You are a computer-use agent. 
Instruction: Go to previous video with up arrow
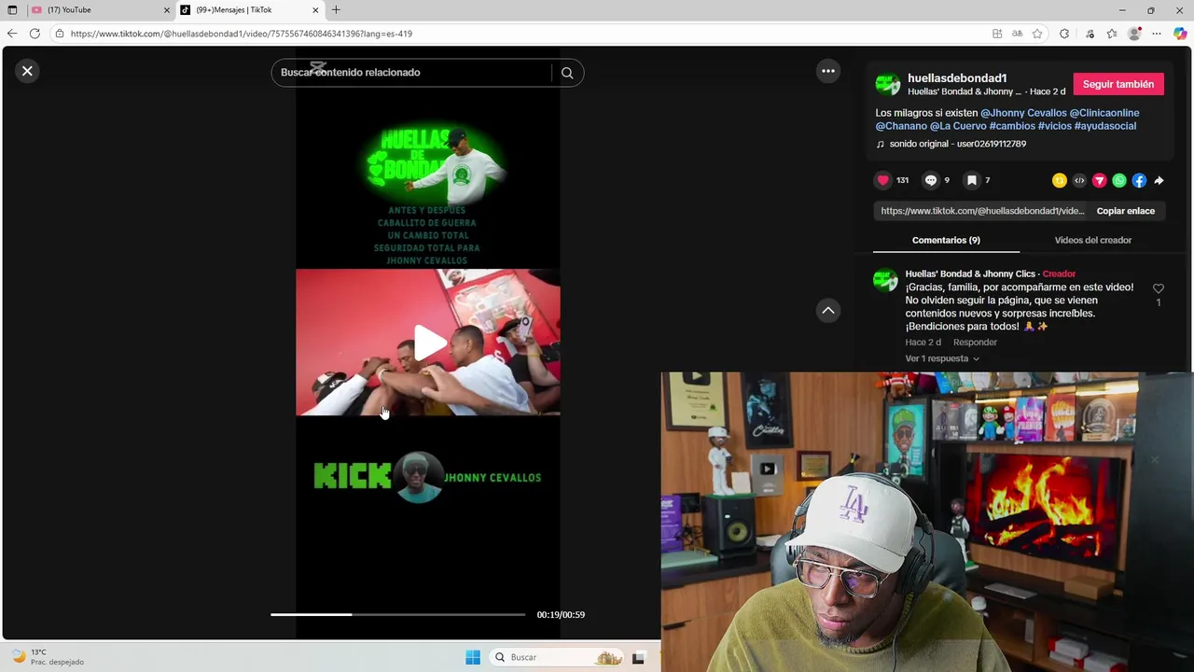click(827, 311)
